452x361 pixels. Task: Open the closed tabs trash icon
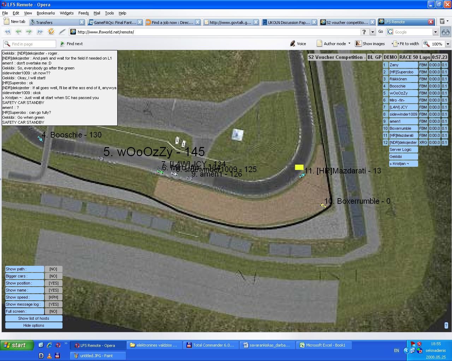[442, 22]
